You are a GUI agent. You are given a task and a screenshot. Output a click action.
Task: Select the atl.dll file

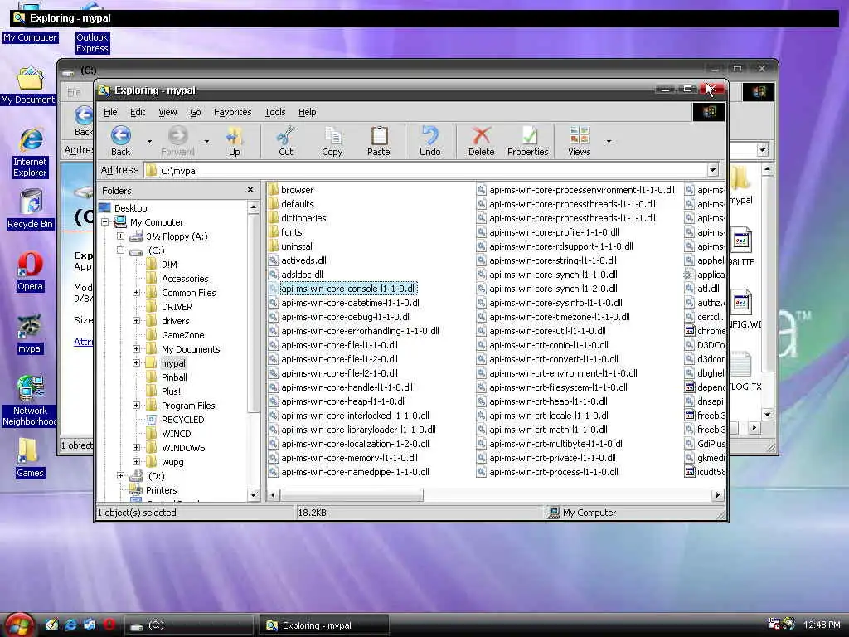click(708, 288)
